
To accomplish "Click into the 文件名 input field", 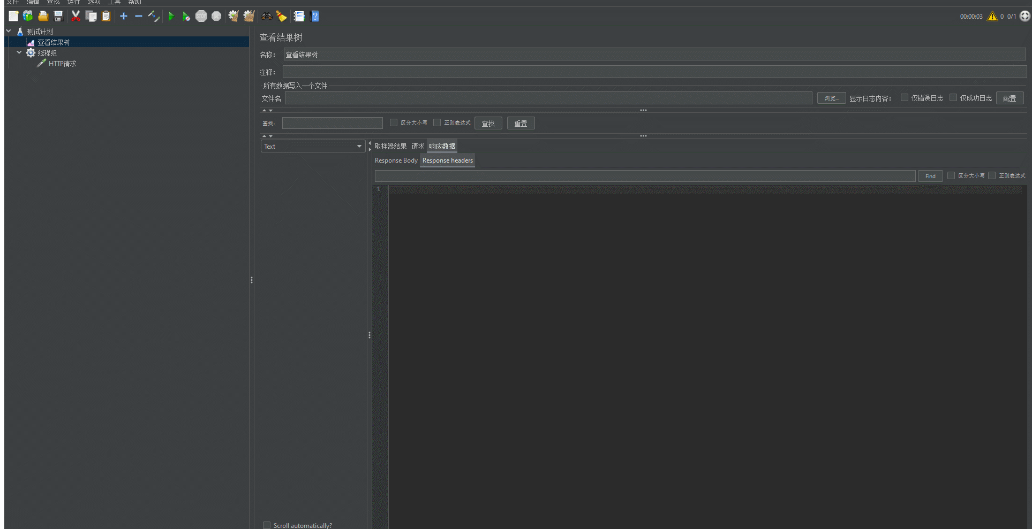I will coord(548,98).
